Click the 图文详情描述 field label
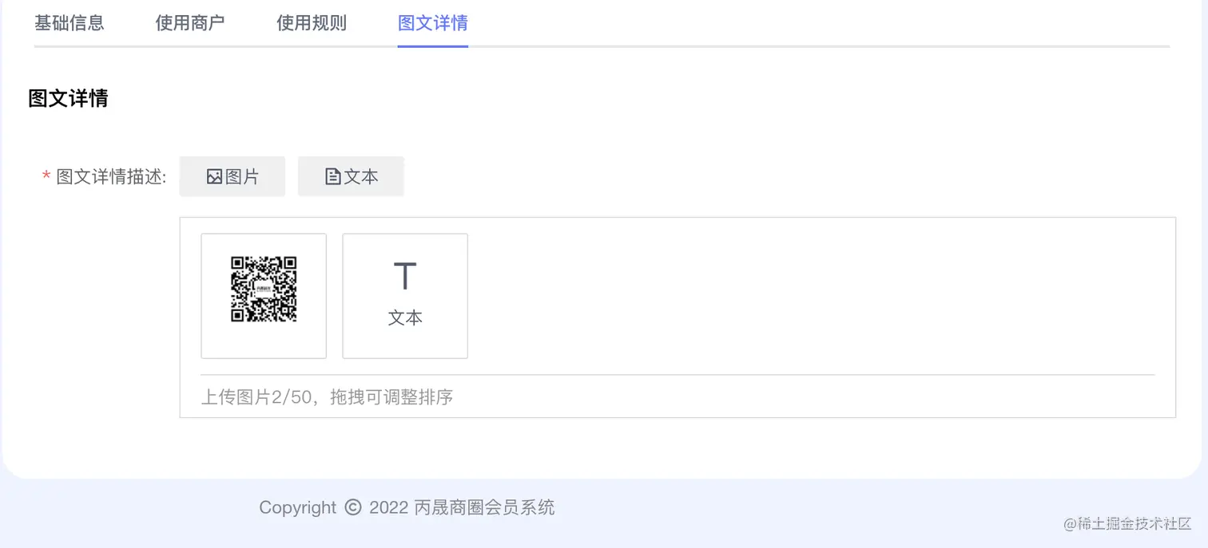This screenshot has height=548, width=1208. pos(111,177)
